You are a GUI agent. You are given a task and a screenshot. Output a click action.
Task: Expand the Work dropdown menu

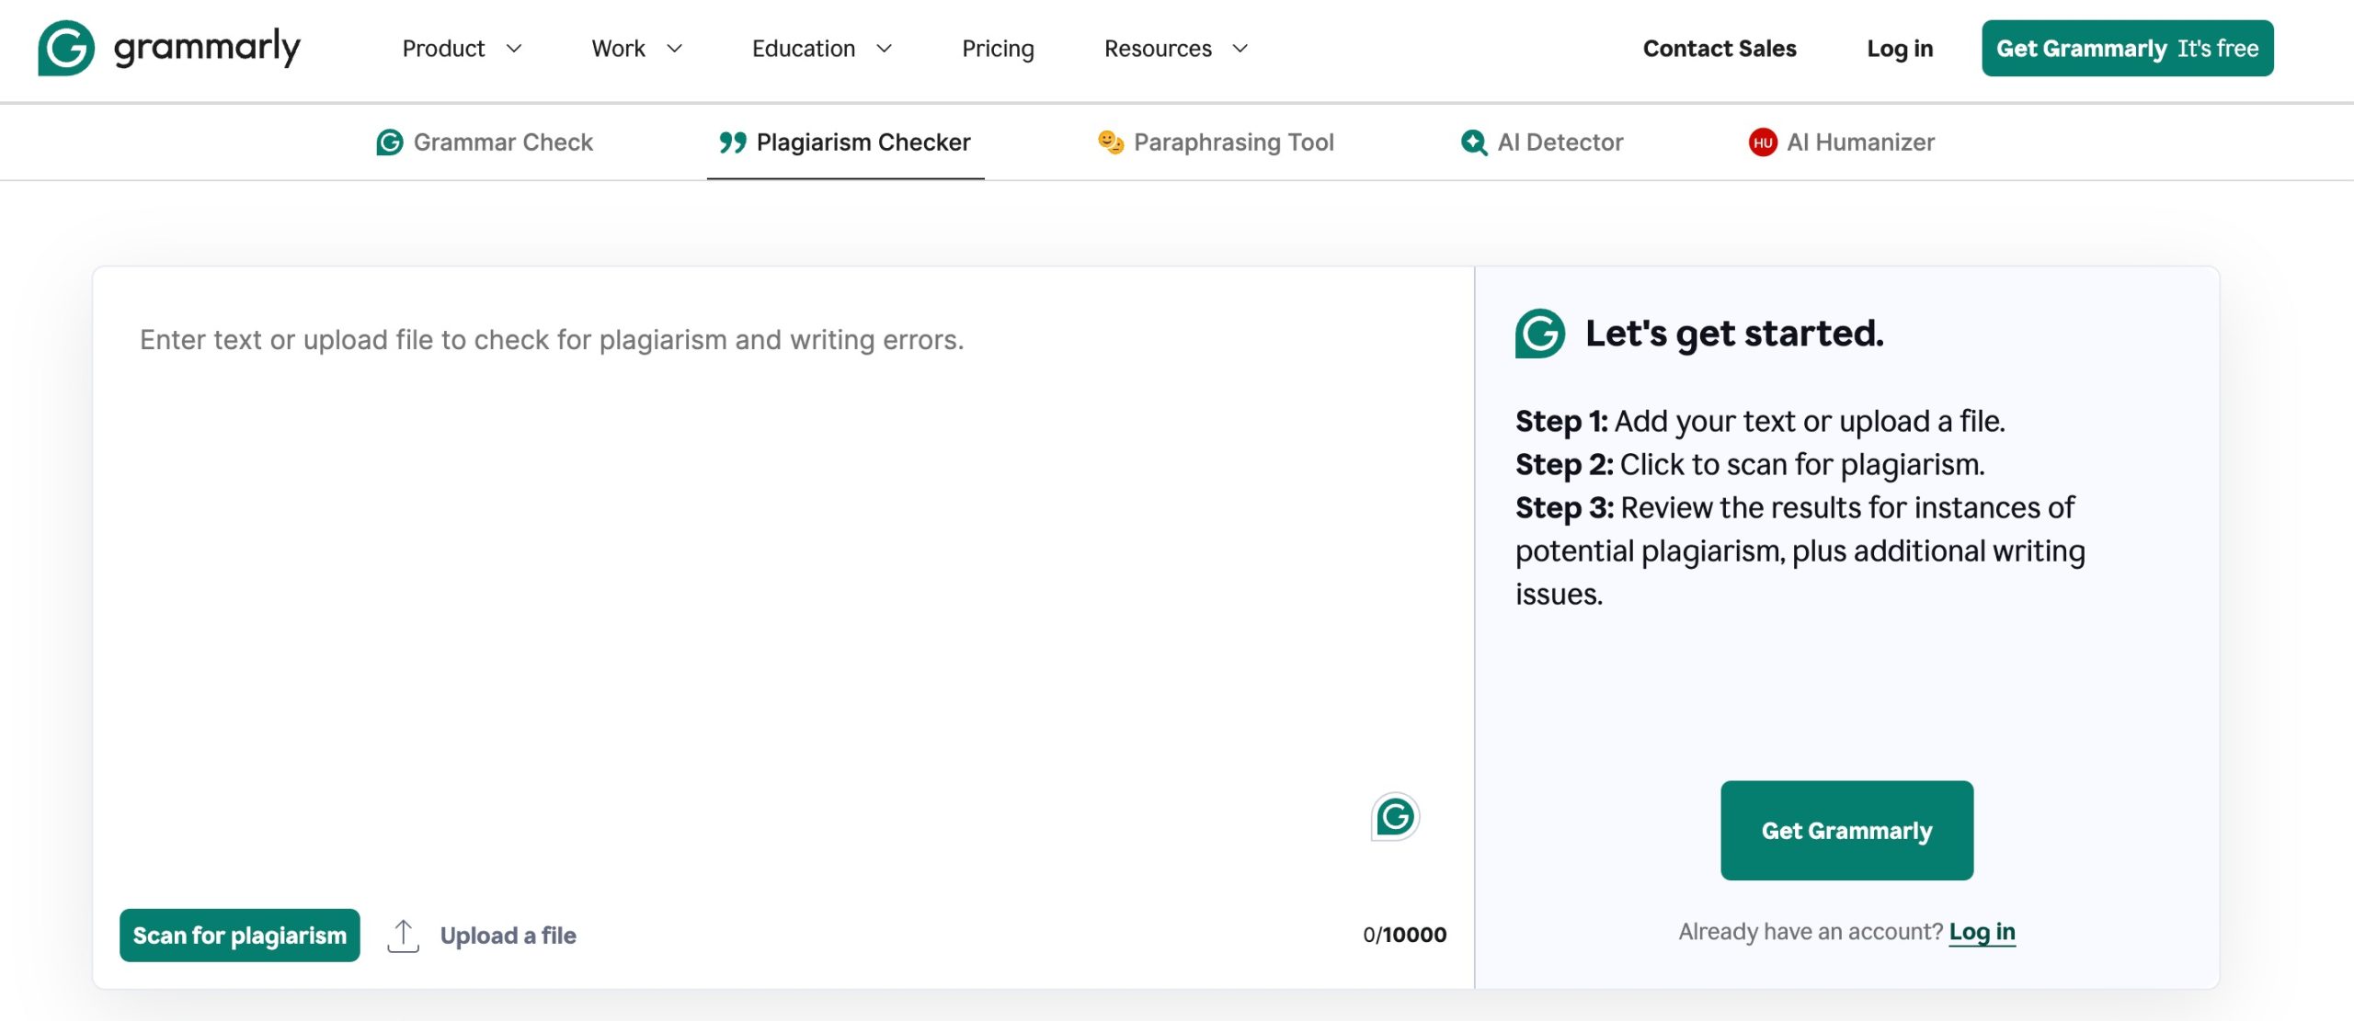[x=636, y=49]
